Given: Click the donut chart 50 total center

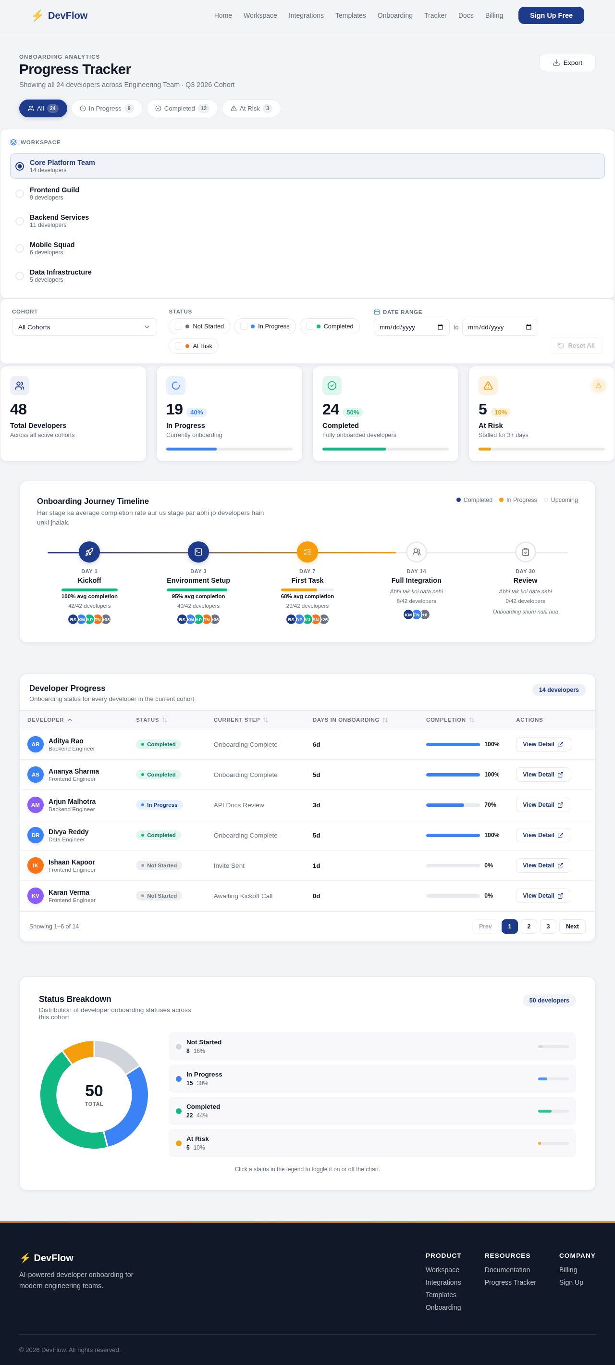Looking at the screenshot, I should 94,1095.
